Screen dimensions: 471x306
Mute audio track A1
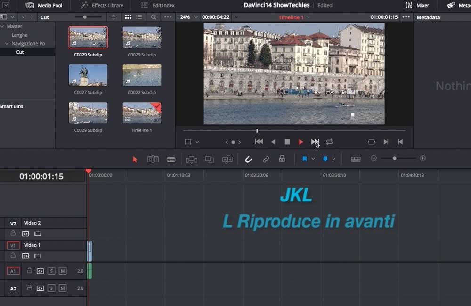63,271
